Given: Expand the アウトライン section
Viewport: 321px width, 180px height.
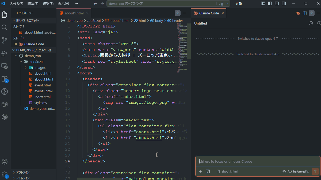Looking at the screenshot, I should click(23, 172).
